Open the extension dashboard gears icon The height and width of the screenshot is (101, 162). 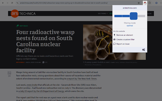[x=144, y=50]
